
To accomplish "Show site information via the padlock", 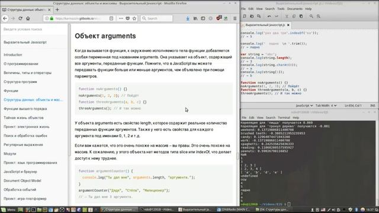I will pyautogui.click(x=52, y=18).
